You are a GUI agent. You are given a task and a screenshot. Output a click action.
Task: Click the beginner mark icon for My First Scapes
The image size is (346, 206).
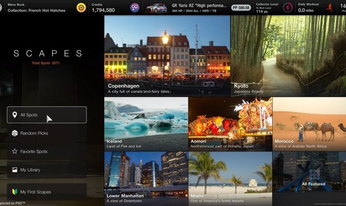point(15,192)
